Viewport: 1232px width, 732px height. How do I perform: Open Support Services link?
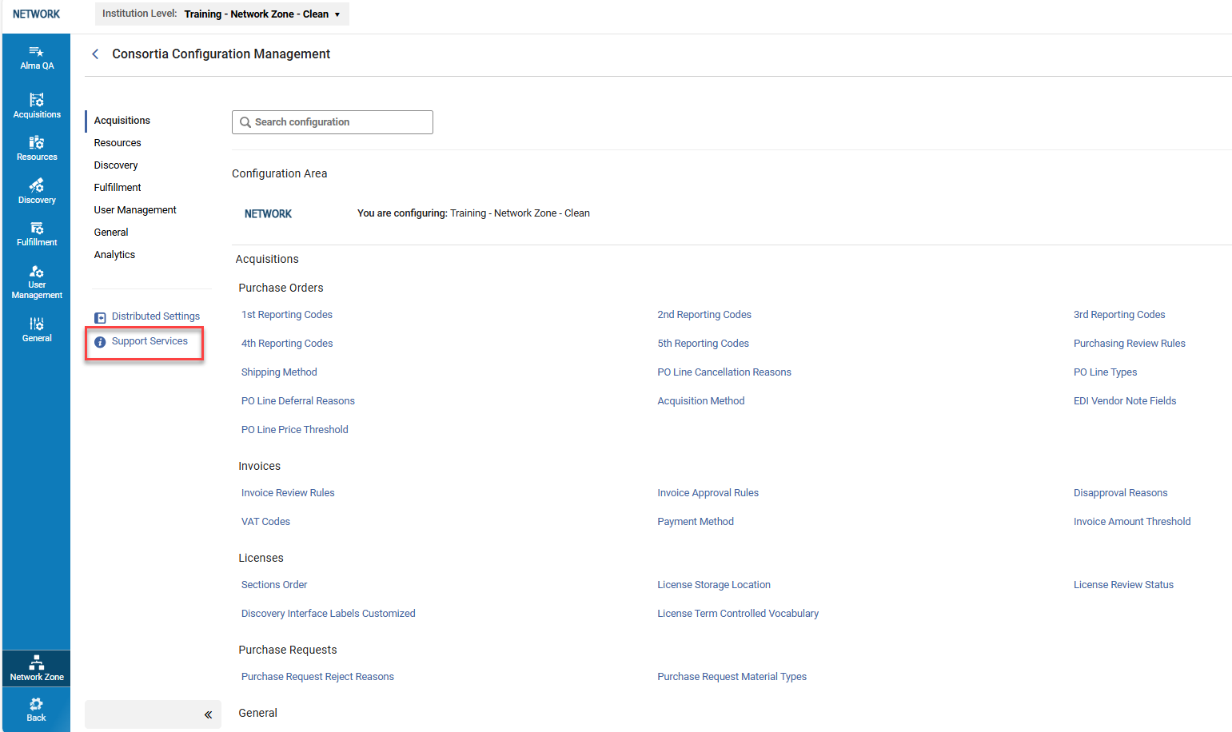(150, 341)
